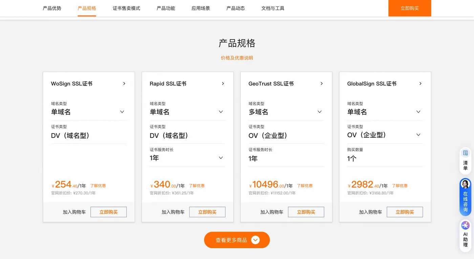Go to the 证书售卖模式 tab
This screenshot has width=474, height=259.
tap(126, 8)
